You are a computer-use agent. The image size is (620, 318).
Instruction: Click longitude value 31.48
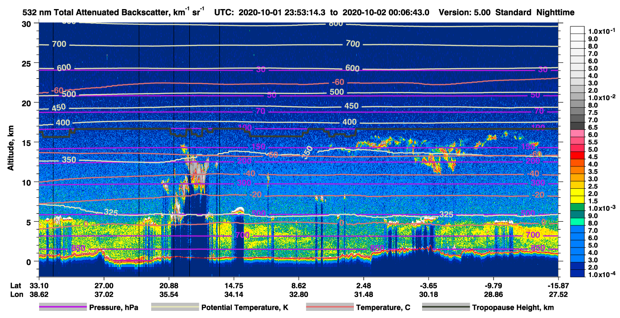point(363,294)
